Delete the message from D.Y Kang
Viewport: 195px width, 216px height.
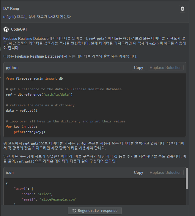point(182,9)
